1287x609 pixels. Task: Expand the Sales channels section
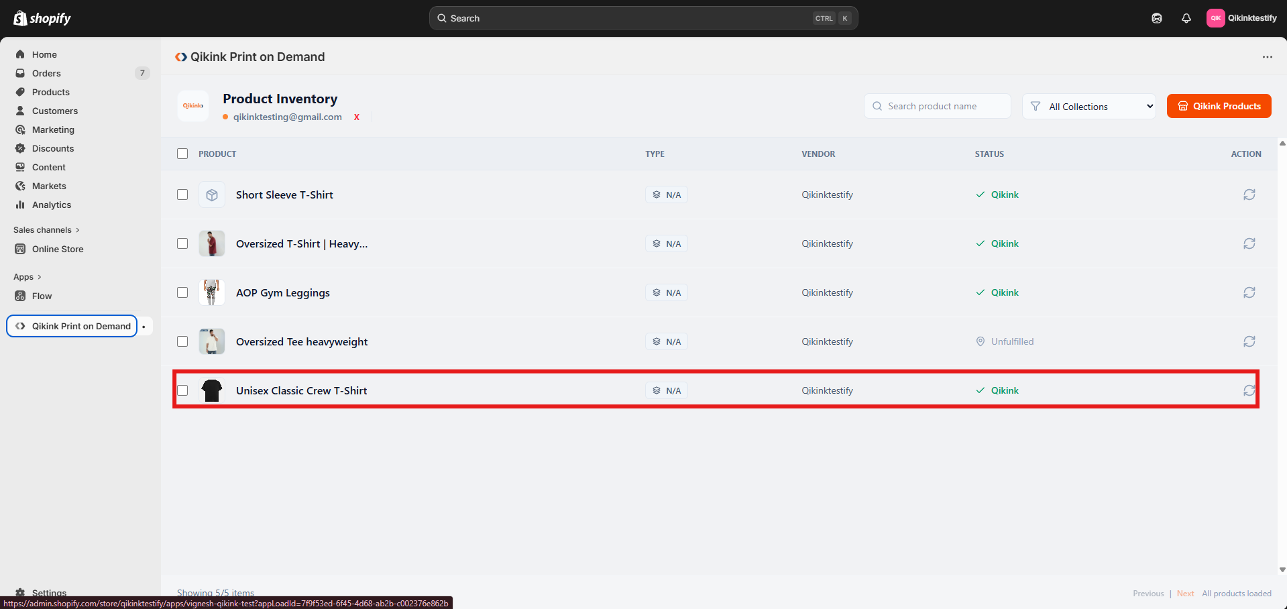point(46,230)
